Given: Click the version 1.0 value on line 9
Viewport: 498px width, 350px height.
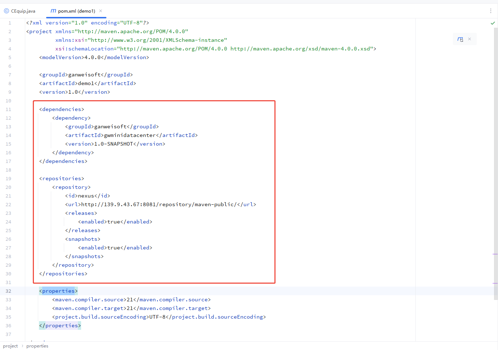Looking at the screenshot, I should pyautogui.click(x=73, y=92).
